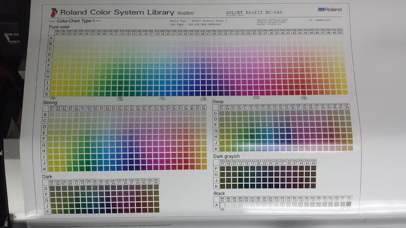This screenshot has width=406, height=228.
Task: Click the Ink Type info line
Action: click(195, 24)
